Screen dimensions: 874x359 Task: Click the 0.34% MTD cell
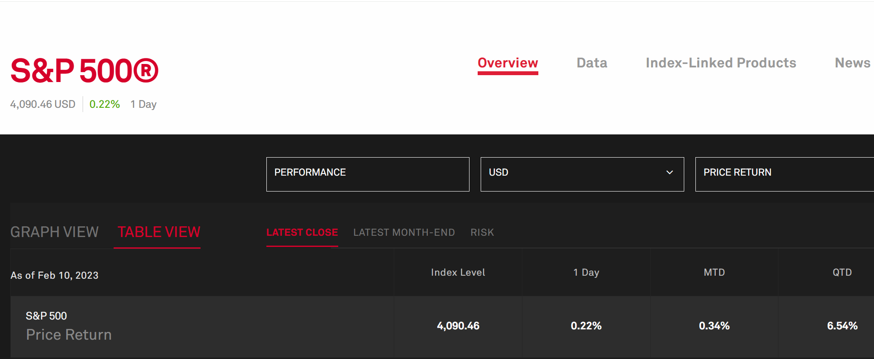pos(714,326)
